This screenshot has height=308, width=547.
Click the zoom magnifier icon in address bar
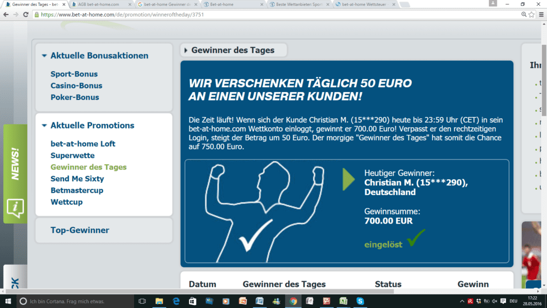[x=523, y=14]
